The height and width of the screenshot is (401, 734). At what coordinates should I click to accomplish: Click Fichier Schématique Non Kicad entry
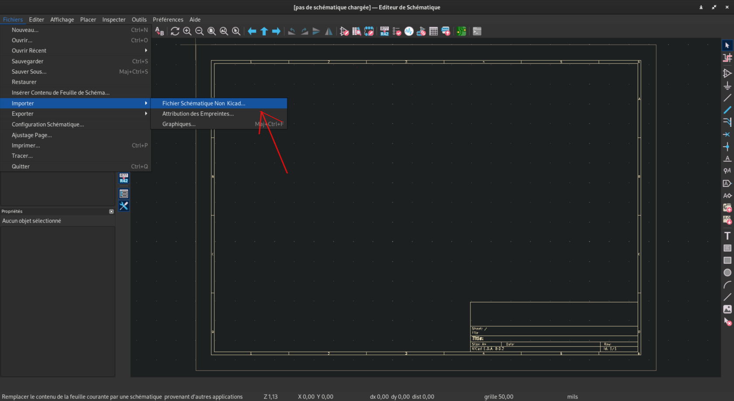219,103
